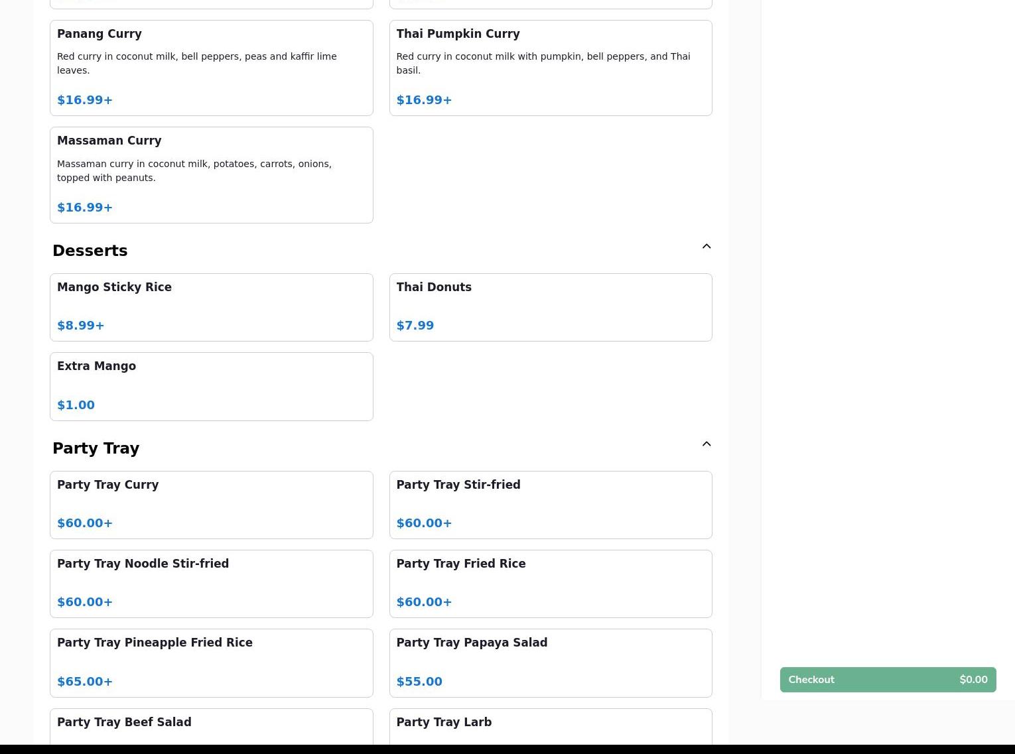The width and height of the screenshot is (1015, 754).
Task: Collapse the Party Tray section chevron
Action: tap(706, 444)
